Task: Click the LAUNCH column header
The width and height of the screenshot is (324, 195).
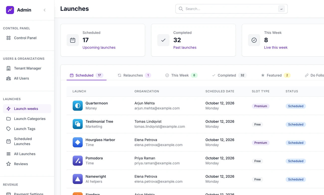Action: (x=79, y=91)
